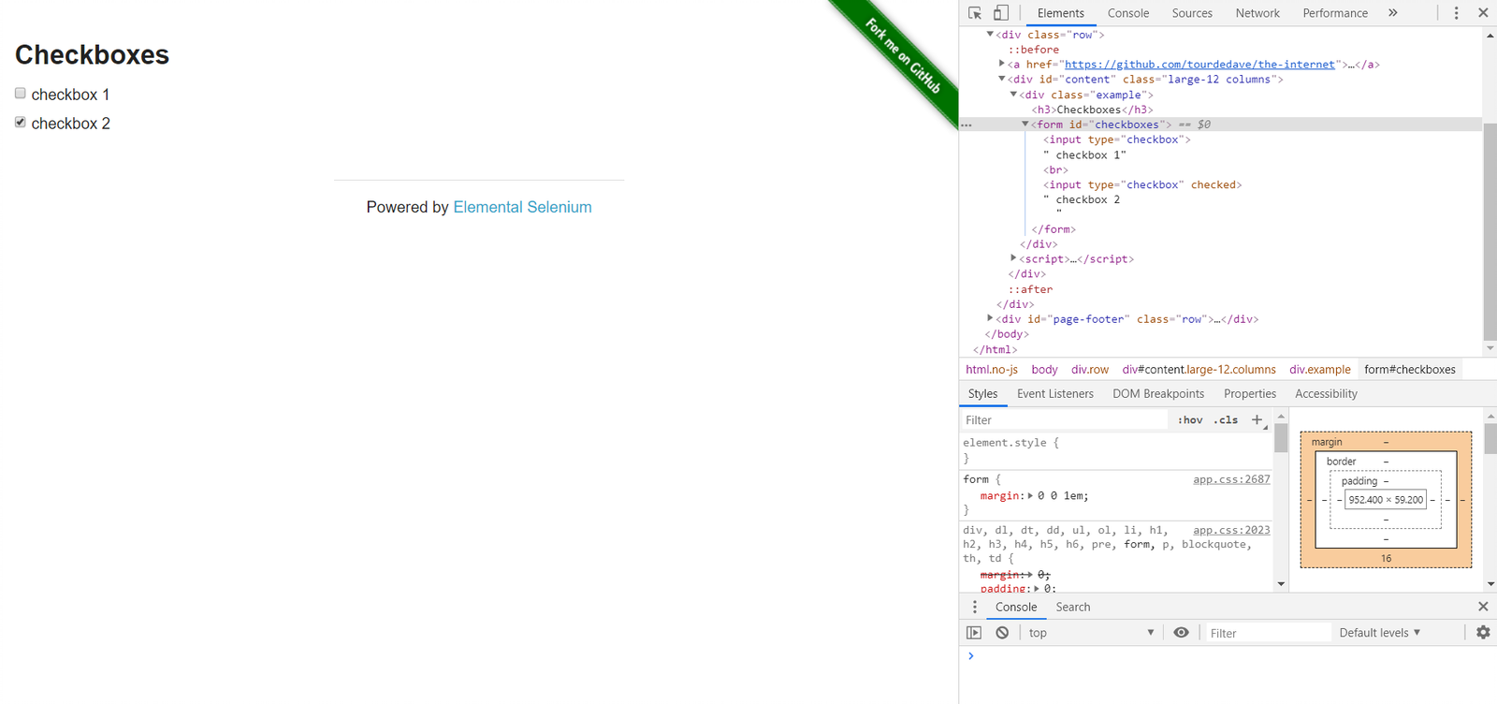Open the Default levels dropdown
Screen dimensions: 1497x704
click(1380, 633)
